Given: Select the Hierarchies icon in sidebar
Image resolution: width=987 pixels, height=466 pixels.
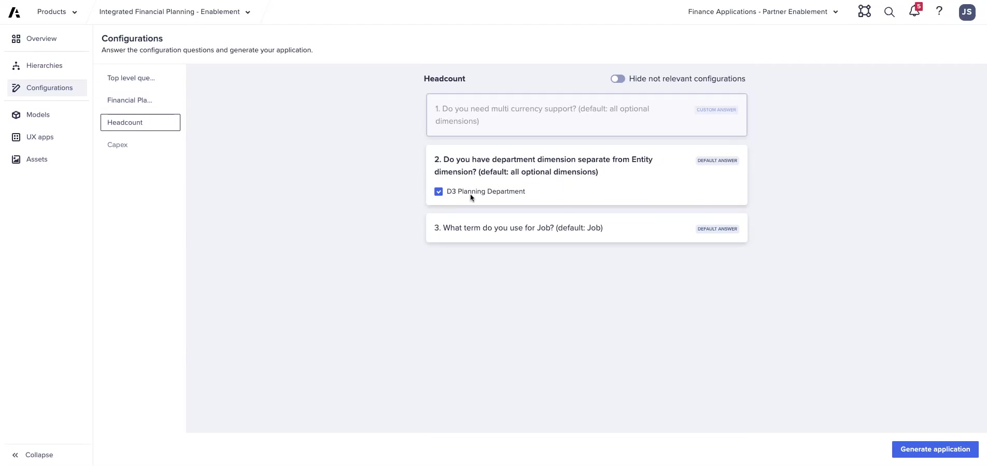Looking at the screenshot, I should [x=16, y=65].
